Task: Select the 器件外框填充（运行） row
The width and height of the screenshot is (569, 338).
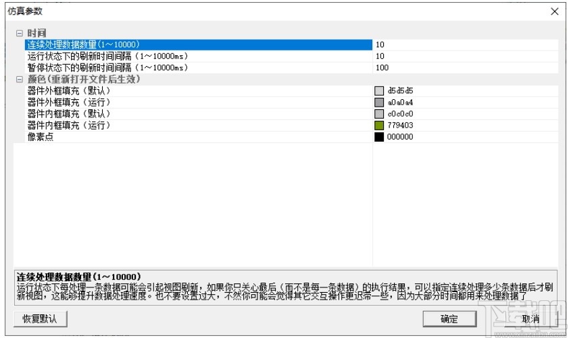Action: click(199, 102)
